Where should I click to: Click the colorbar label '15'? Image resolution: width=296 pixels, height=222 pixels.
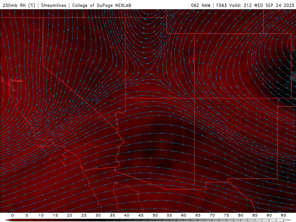click(55, 215)
